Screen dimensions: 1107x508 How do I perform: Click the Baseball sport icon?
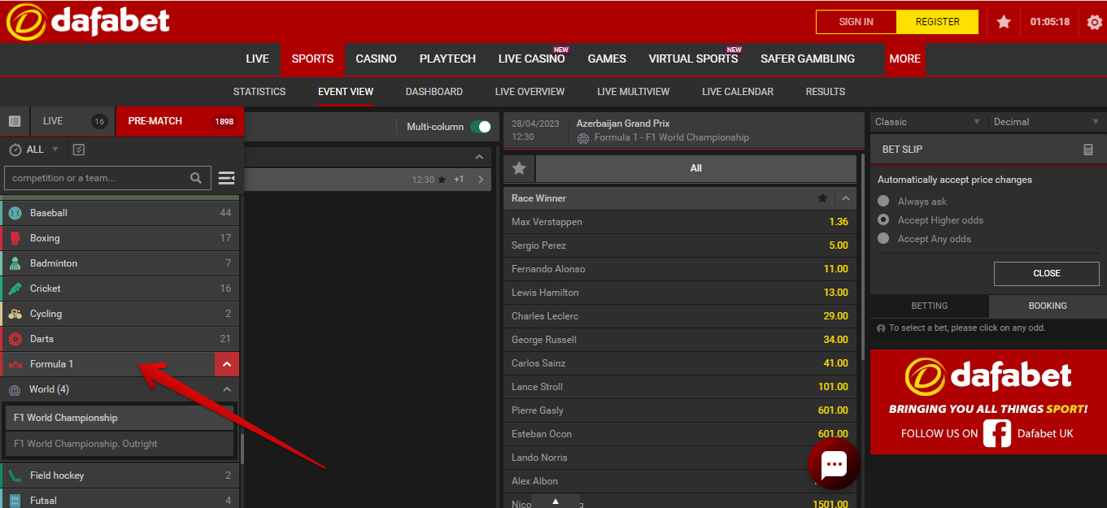[15, 213]
